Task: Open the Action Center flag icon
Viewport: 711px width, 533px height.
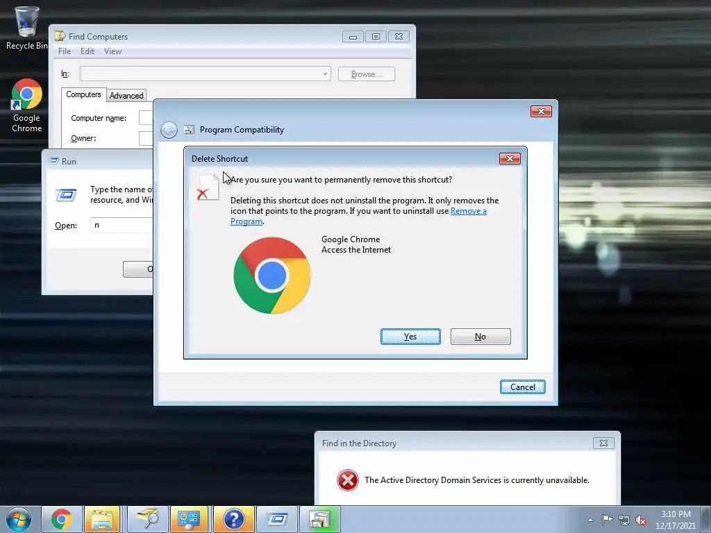Action: pos(607,520)
